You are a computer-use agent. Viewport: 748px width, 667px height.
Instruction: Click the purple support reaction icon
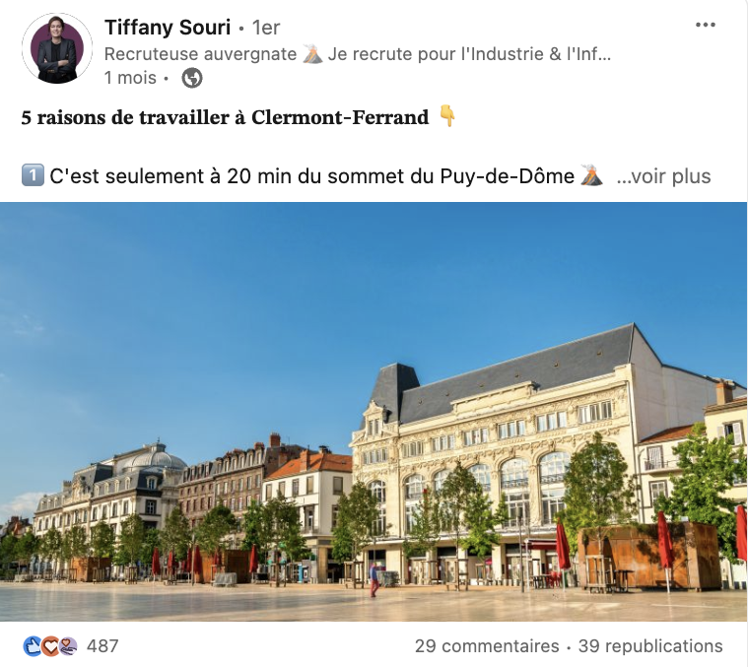67,646
